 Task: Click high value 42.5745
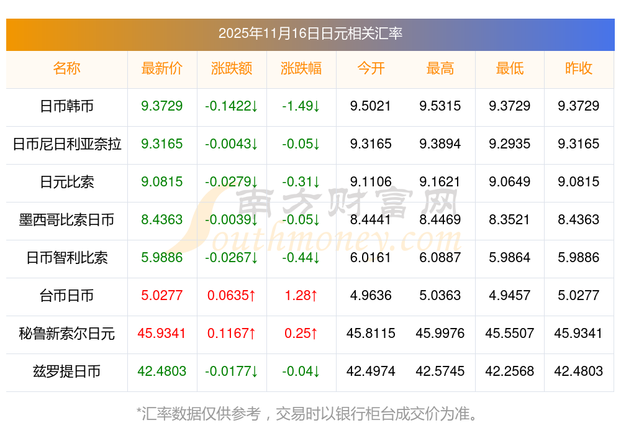pos(440,371)
